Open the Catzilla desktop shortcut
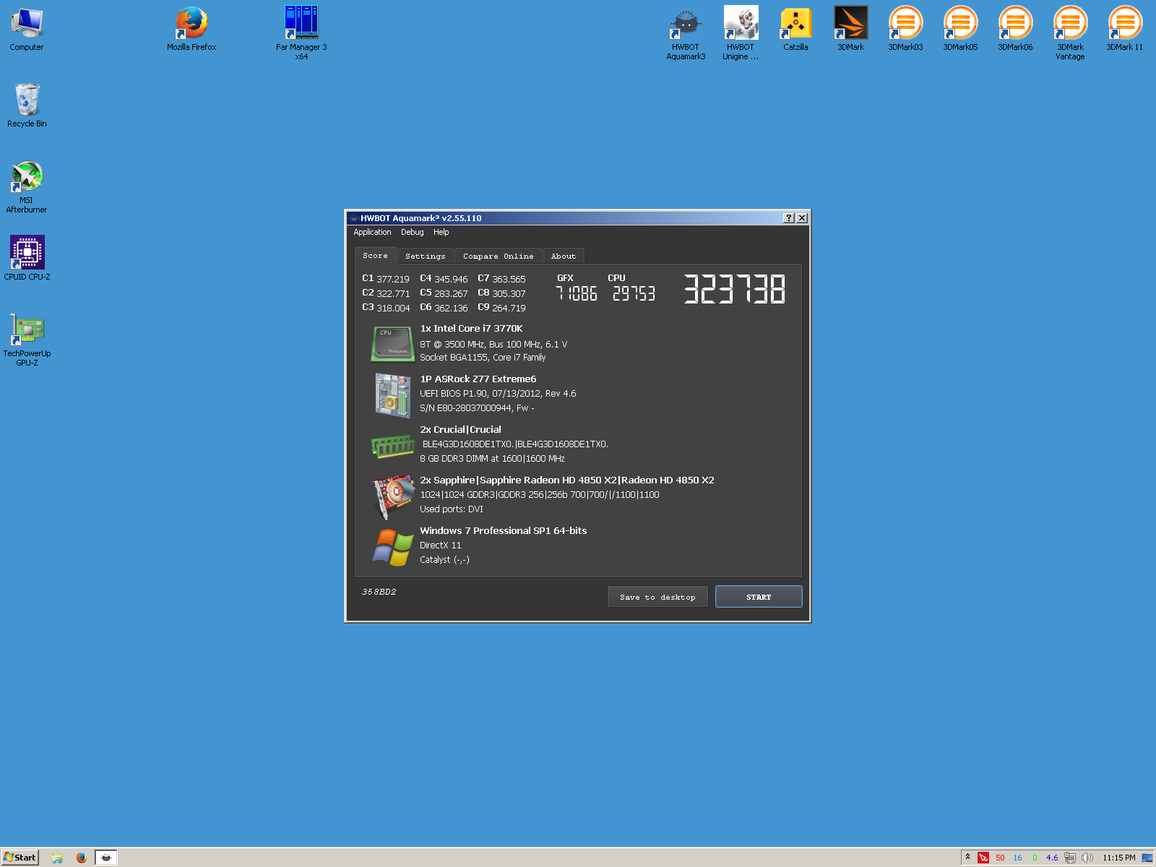This screenshot has width=1156, height=867. (x=795, y=29)
